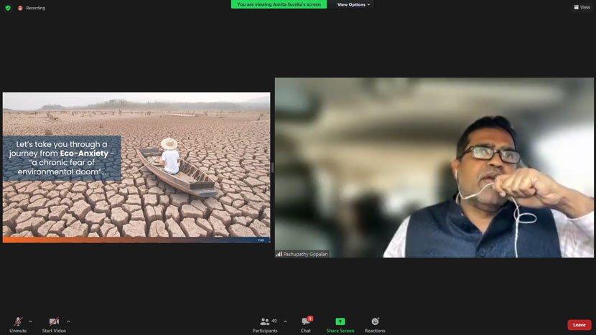This screenshot has width=596, height=335.
Task: Open the Participants panel icon
Action: click(265, 321)
